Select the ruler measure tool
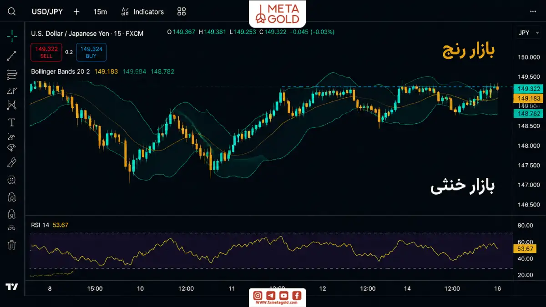546x307 pixels. pyautogui.click(x=12, y=162)
